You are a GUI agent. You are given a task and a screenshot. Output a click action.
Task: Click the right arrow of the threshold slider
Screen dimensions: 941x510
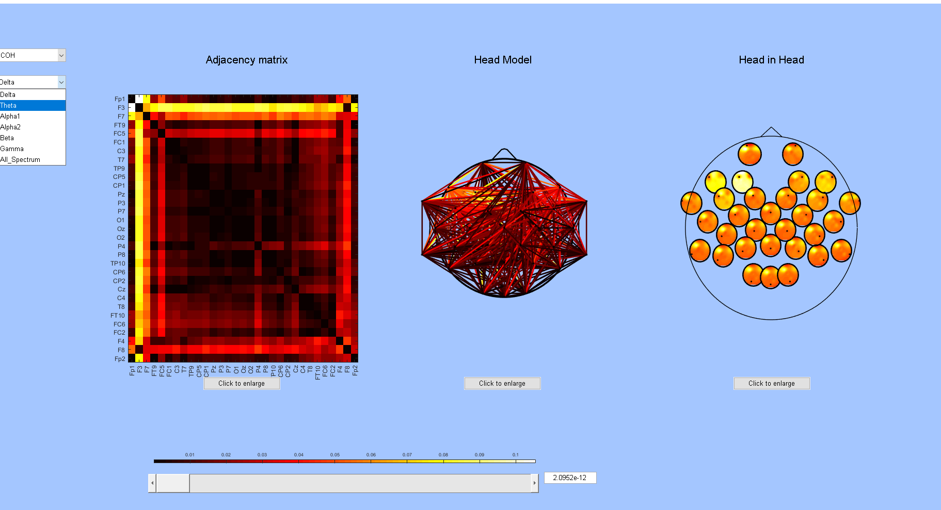(535, 483)
